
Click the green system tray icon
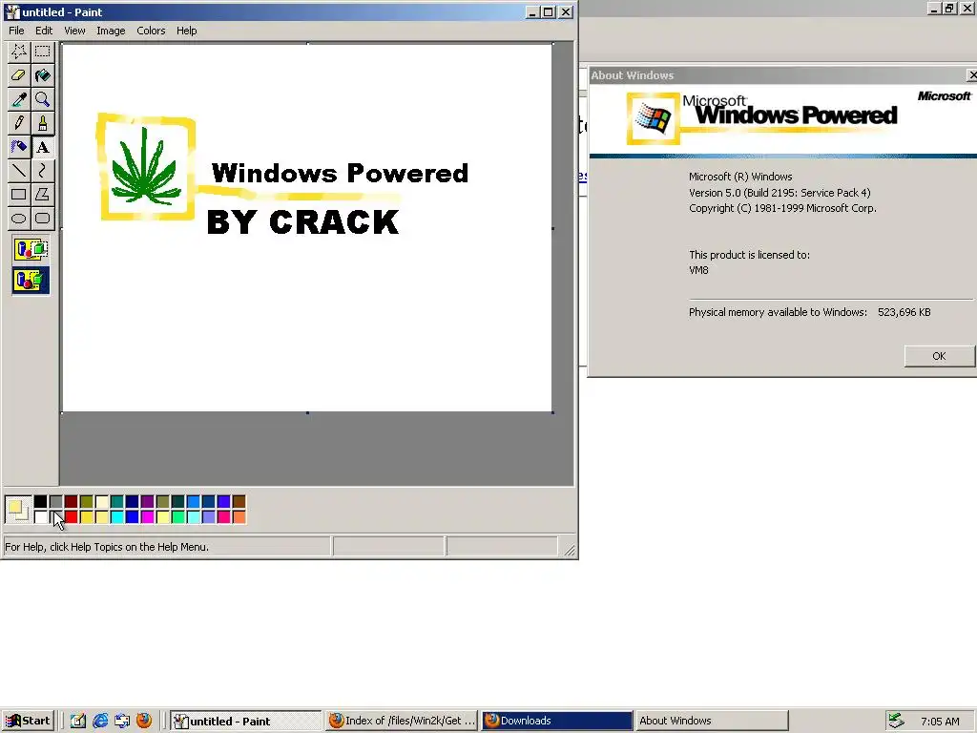coord(896,721)
